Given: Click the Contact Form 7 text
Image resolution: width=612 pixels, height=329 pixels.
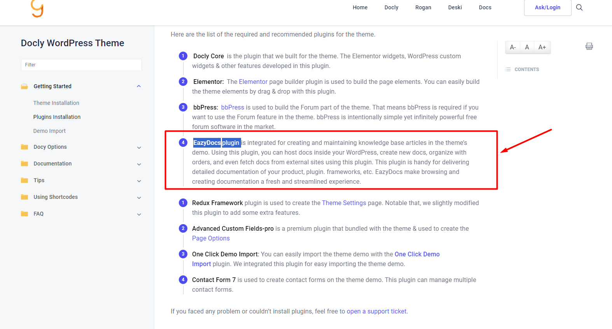Looking at the screenshot, I should pyautogui.click(x=214, y=280).
